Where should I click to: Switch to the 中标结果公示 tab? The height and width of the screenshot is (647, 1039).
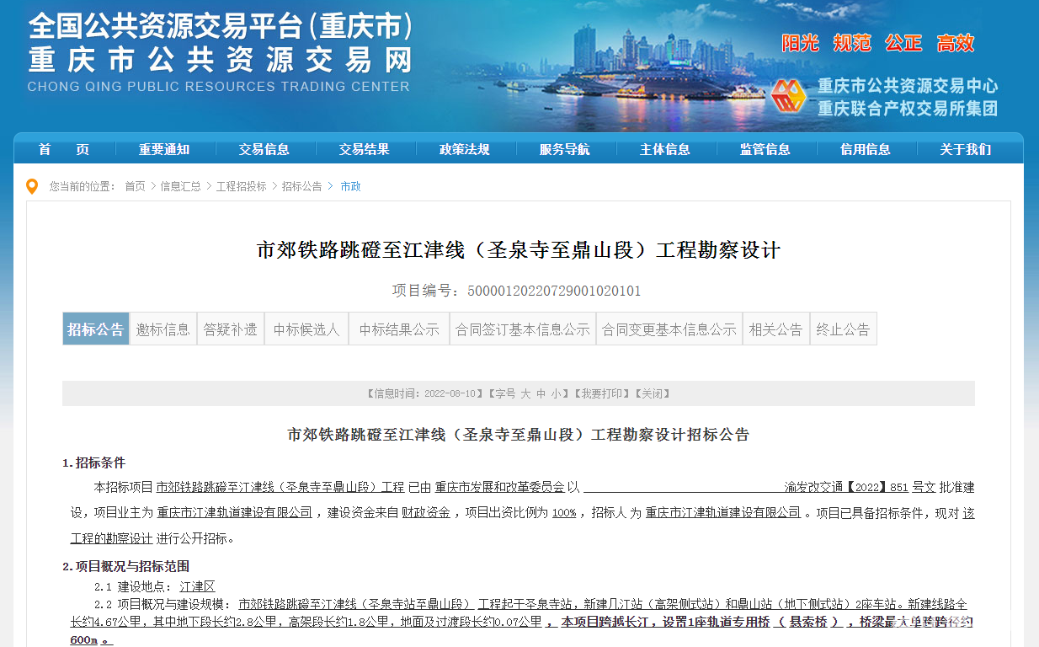[x=399, y=329]
